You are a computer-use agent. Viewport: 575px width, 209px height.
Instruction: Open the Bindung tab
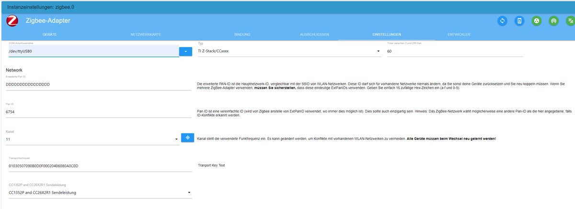point(242,35)
